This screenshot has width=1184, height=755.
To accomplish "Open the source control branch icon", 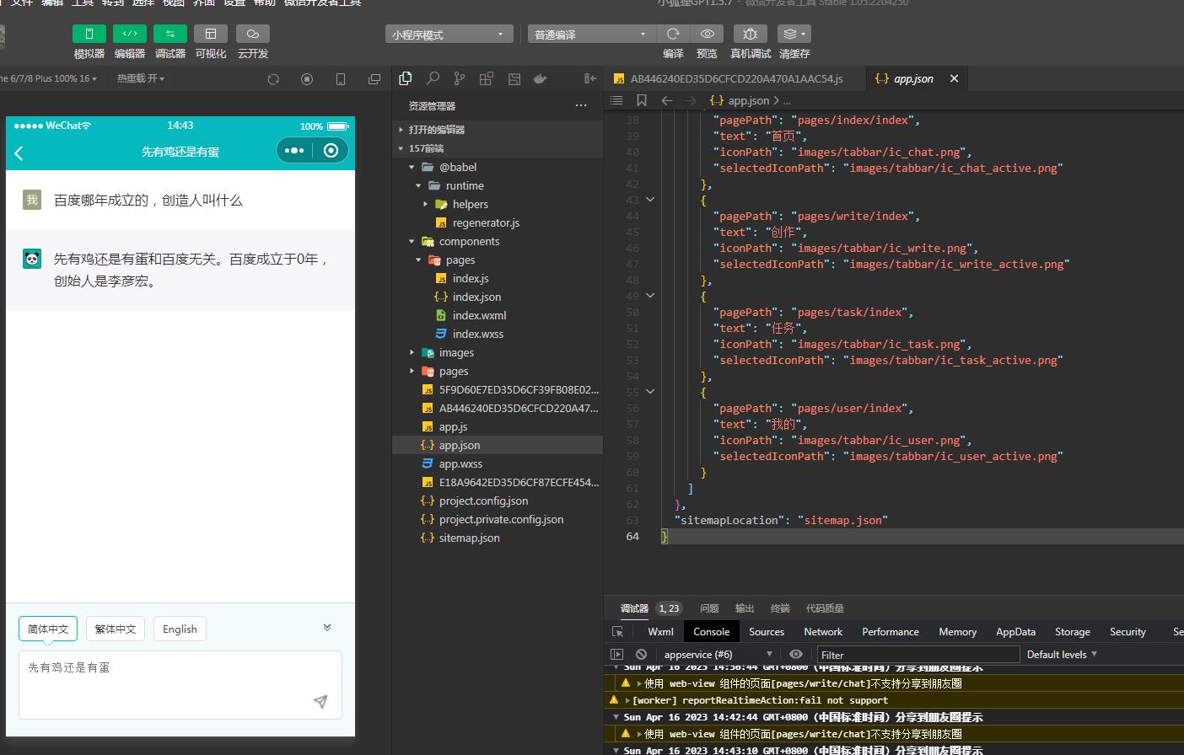I will pyautogui.click(x=460, y=78).
